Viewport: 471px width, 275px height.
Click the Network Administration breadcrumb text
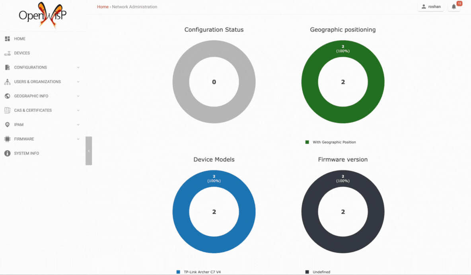(x=134, y=7)
